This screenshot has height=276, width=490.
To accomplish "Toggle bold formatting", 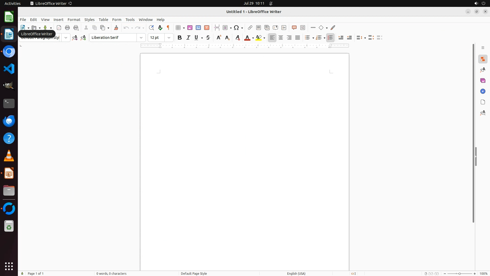I will (x=180, y=38).
